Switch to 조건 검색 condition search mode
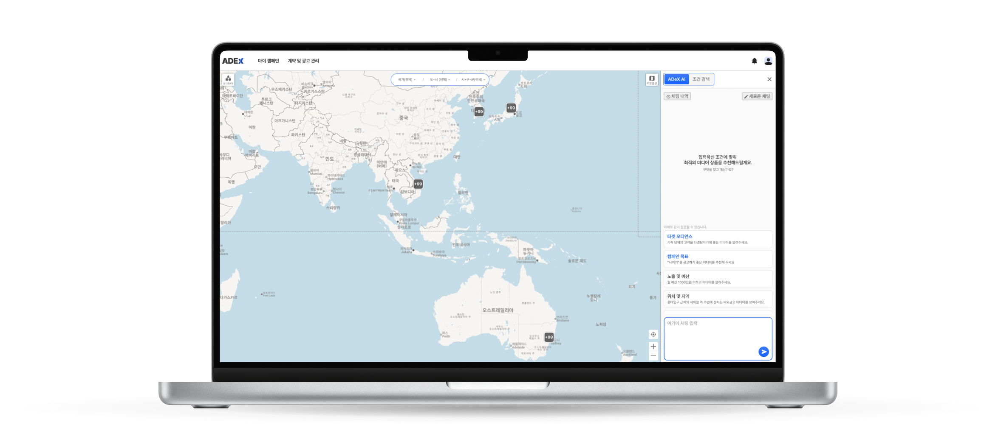1001x425 pixels. 701,79
